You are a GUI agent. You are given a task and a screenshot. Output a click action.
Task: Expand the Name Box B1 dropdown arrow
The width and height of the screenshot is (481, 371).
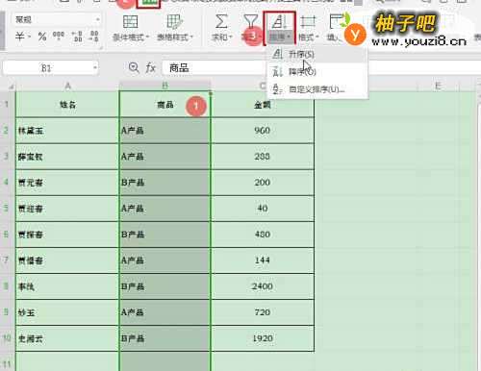coord(95,67)
